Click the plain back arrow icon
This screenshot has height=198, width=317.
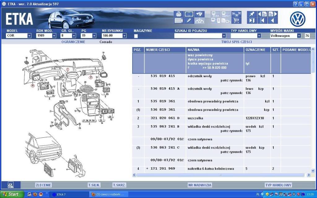272,20
